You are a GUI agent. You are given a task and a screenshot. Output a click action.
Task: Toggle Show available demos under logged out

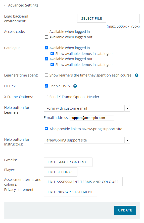(52, 64)
